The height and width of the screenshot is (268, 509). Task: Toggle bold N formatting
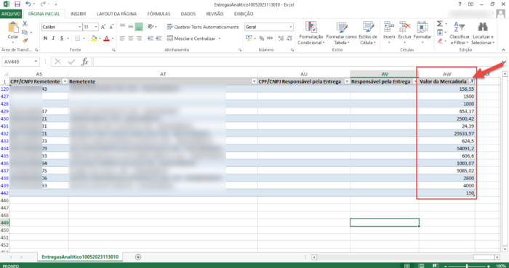[45, 38]
